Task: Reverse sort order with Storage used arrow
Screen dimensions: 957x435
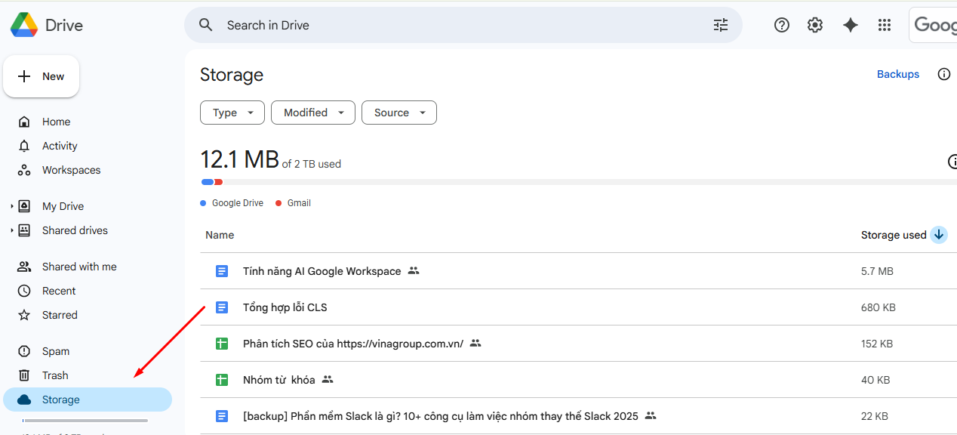Action: [x=939, y=235]
